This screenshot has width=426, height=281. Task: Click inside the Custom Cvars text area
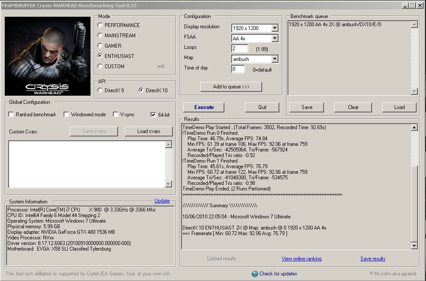point(87,164)
